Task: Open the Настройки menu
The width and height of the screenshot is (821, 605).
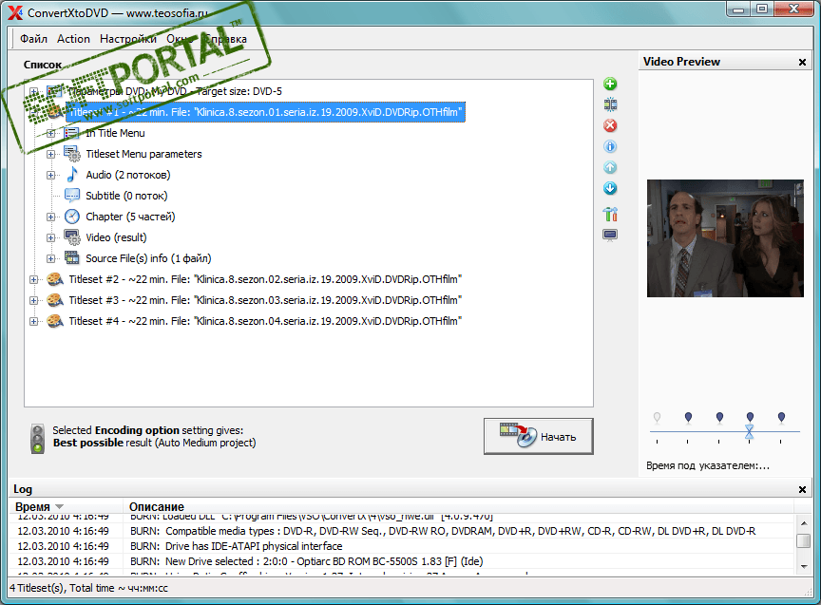Action: (x=128, y=39)
